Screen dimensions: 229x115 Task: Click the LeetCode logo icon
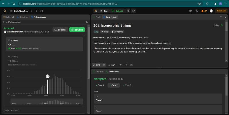pyautogui.click(x=5, y=11)
